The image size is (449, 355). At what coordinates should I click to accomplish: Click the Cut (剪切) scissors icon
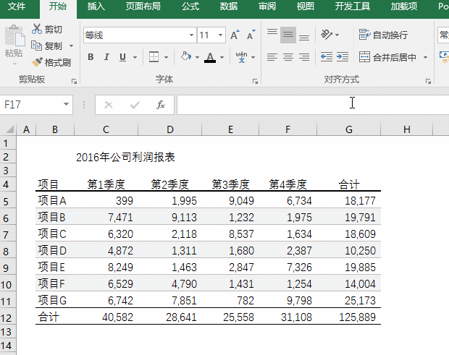(x=37, y=30)
